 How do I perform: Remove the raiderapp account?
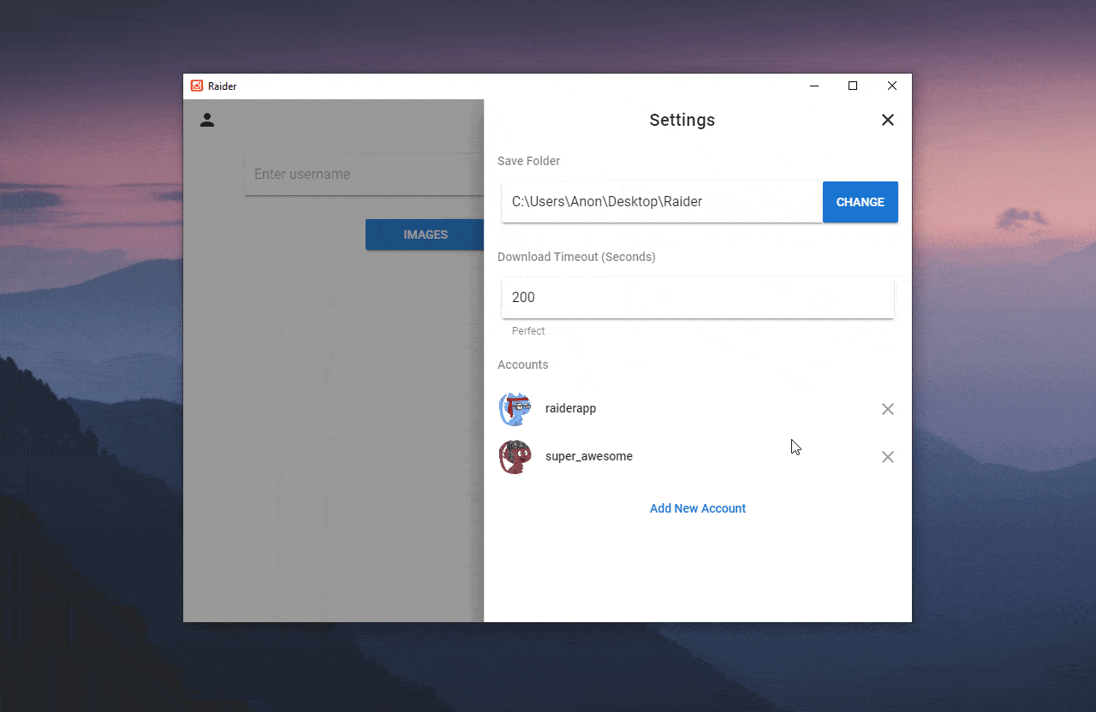(x=888, y=409)
